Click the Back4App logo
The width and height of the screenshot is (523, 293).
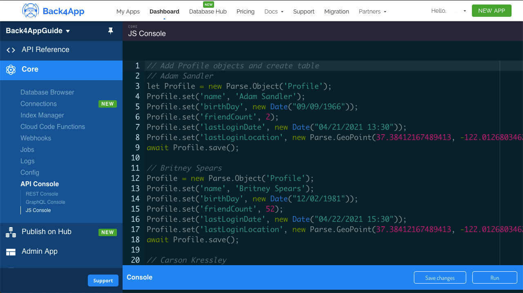click(53, 11)
